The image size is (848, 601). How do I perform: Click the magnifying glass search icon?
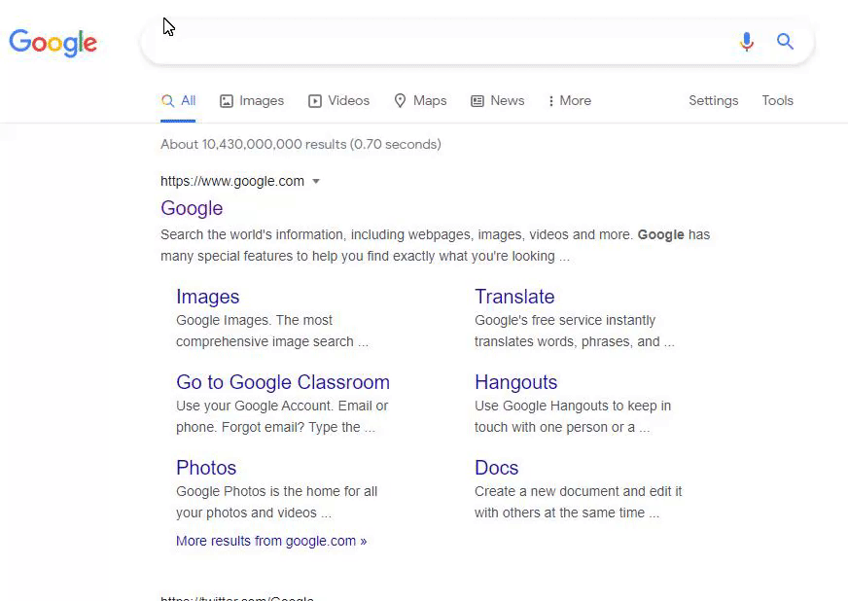[786, 42]
